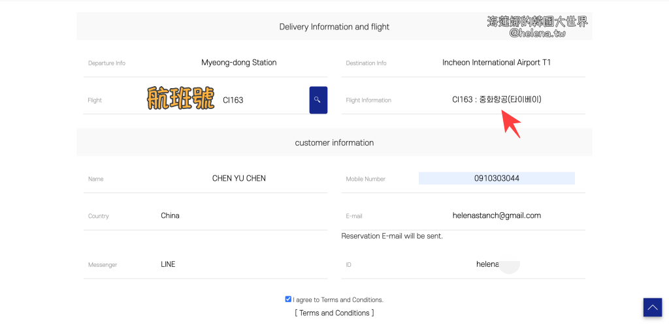Click the messenger ID input field
Screen dimensions: 669x325
pos(497,264)
